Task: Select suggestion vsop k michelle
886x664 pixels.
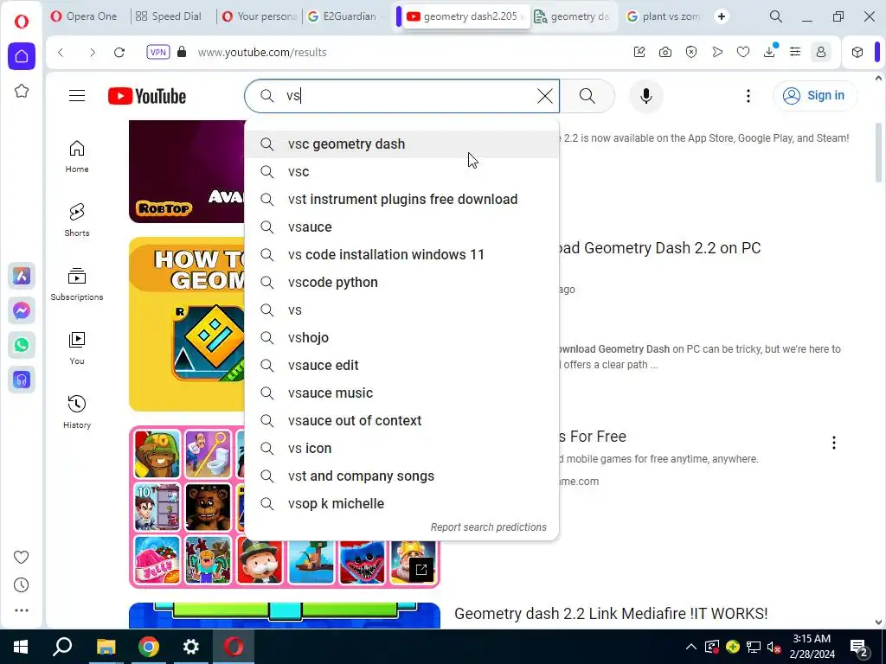Action: point(401,504)
